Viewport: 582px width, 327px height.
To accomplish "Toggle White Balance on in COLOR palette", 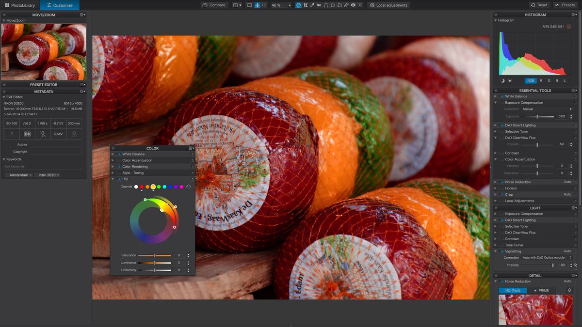I will [x=119, y=154].
